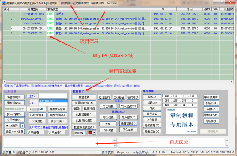Click the 验证密码 button
This screenshot has width=237, height=156.
[x=104, y=97]
